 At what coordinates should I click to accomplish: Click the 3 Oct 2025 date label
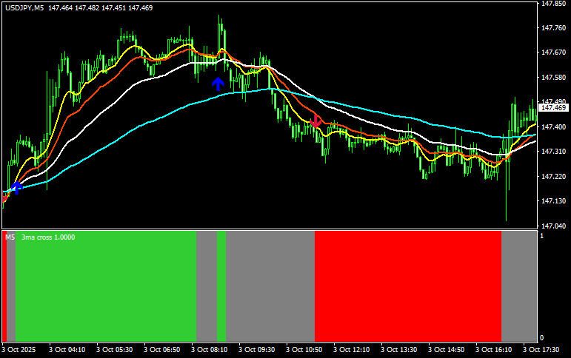tap(19, 349)
